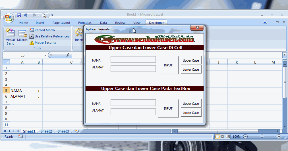The height and width of the screenshot is (151, 288).
Task: Close the Aplikasi Pemula 5 dialog
Action: 197,28
